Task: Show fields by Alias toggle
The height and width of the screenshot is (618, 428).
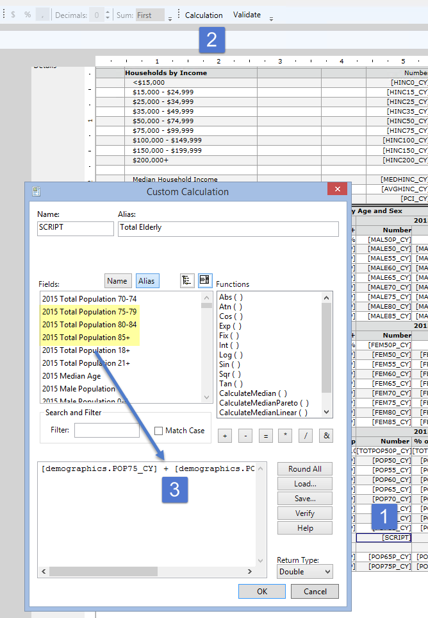Action: pos(147,281)
